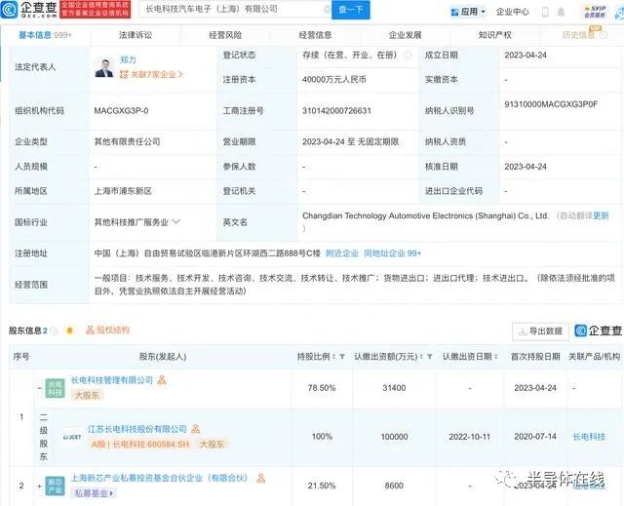The image size is (624, 506).
Task: Open the 附近企业 nearby companies link
Action: [342, 253]
